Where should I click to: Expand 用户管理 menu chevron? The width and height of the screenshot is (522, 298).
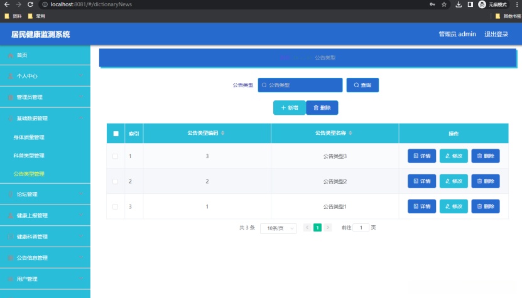(x=81, y=279)
